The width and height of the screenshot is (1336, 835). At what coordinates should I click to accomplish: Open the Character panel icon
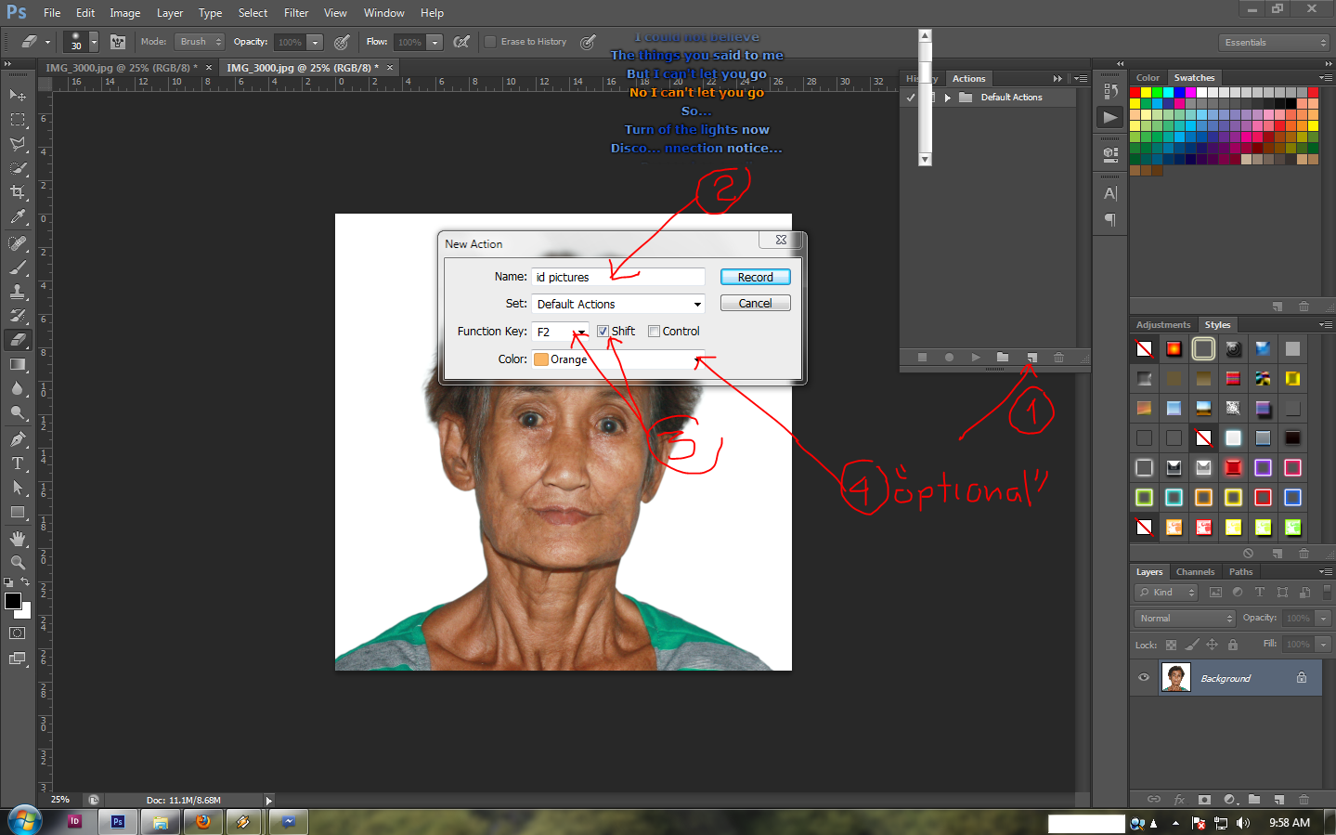pos(1109,193)
